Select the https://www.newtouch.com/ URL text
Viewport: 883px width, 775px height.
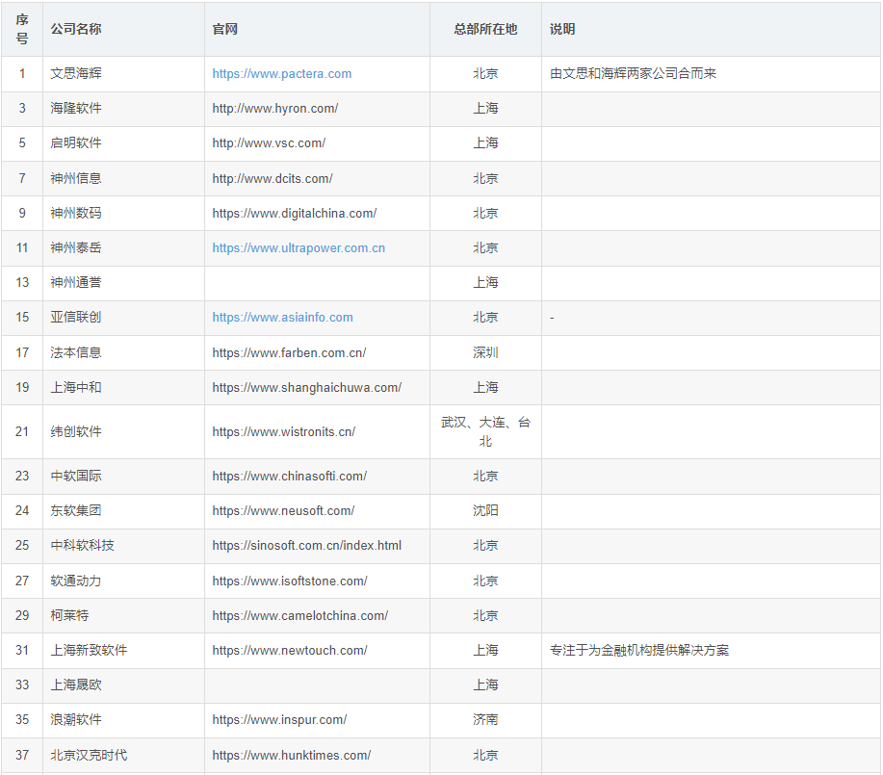(x=290, y=651)
